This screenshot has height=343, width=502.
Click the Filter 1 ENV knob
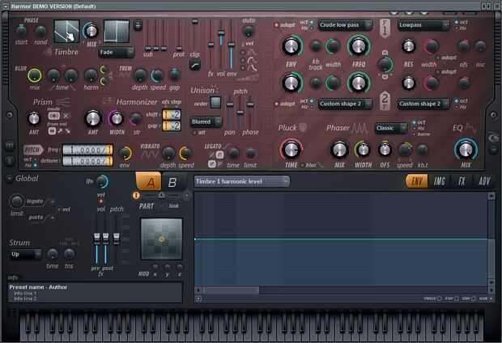291,46
